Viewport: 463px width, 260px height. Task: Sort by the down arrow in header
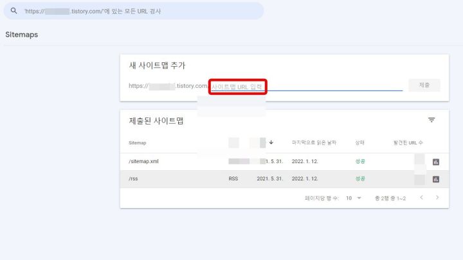(x=271, y=143)
